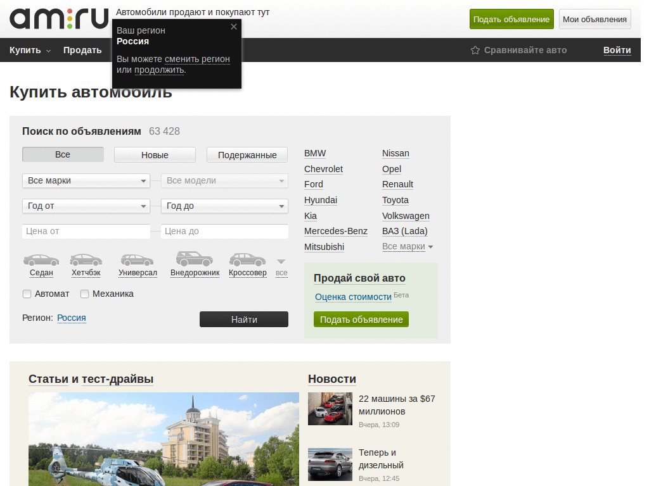Viewport: 649px width, 486px height.
Task: Click the star icon near Сравнивайте авто
Action: (x=475, y=50)
